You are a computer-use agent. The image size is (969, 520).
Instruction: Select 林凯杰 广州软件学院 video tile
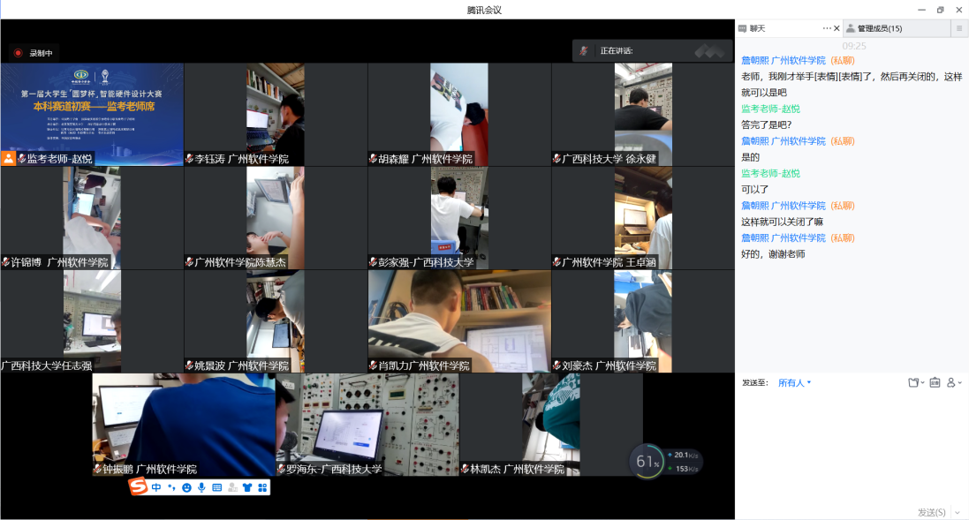pos(550,425)
